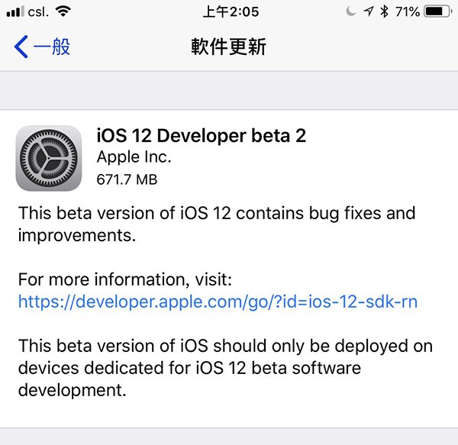Tap the Settings gear update icon
Screen dimensions: 458x445
tap(49, 158)
